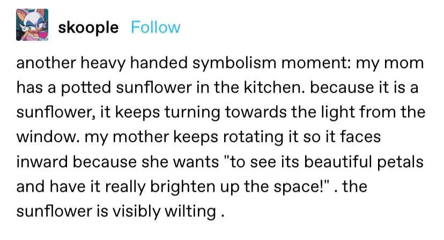Open the skoople username link

tap(88, 27)
